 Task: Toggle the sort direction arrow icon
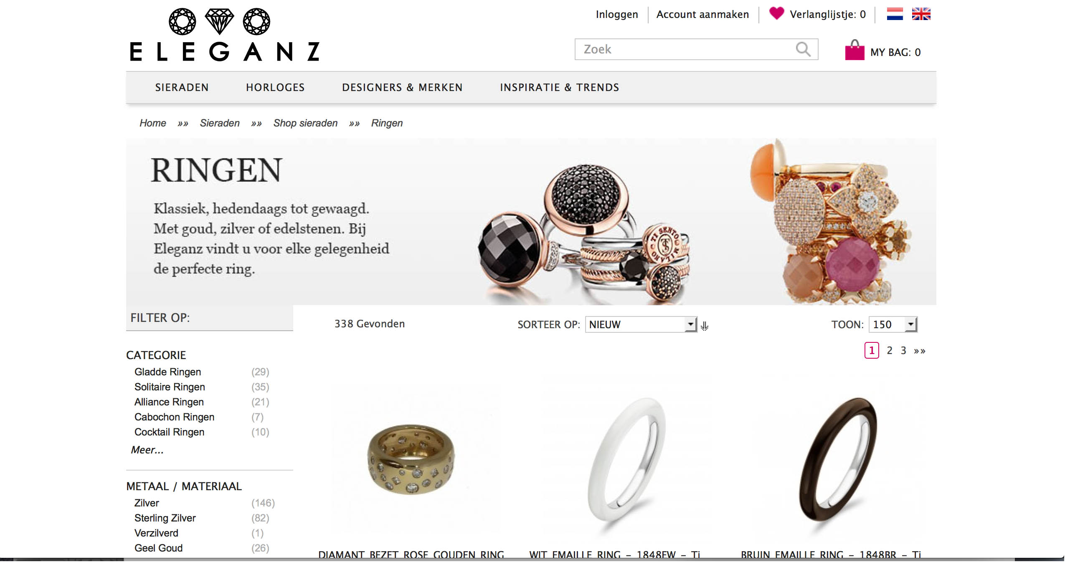coord(705,326)
